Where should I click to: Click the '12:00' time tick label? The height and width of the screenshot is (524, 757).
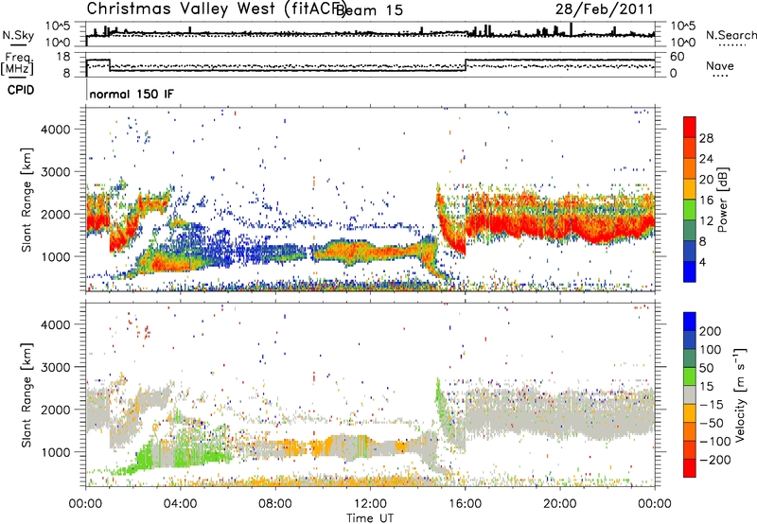(x=370, y=504)
